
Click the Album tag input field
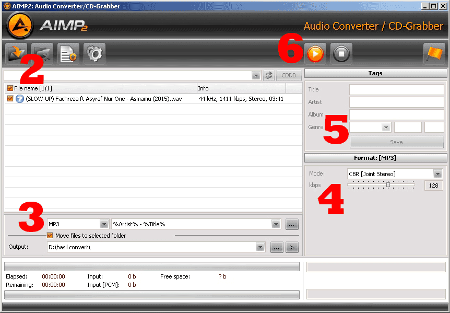point(397,114)
